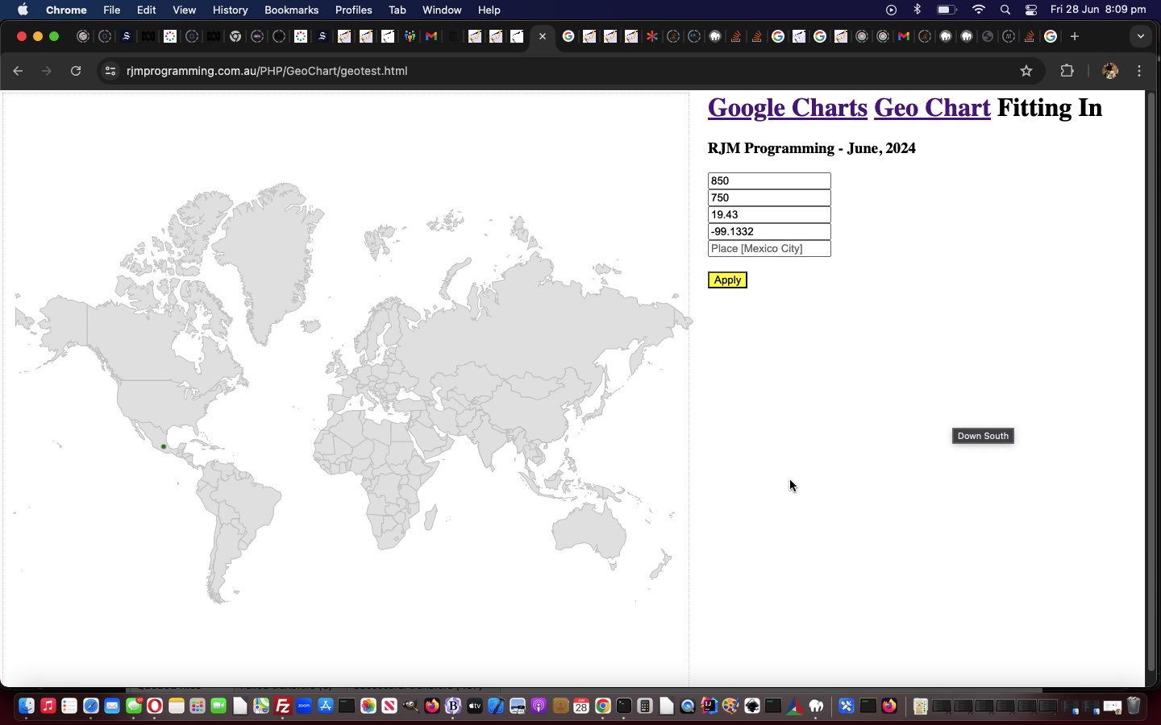Screen dimensions: 1161x725
Task: Reload the geotest page
Action: tap(76, 71)
